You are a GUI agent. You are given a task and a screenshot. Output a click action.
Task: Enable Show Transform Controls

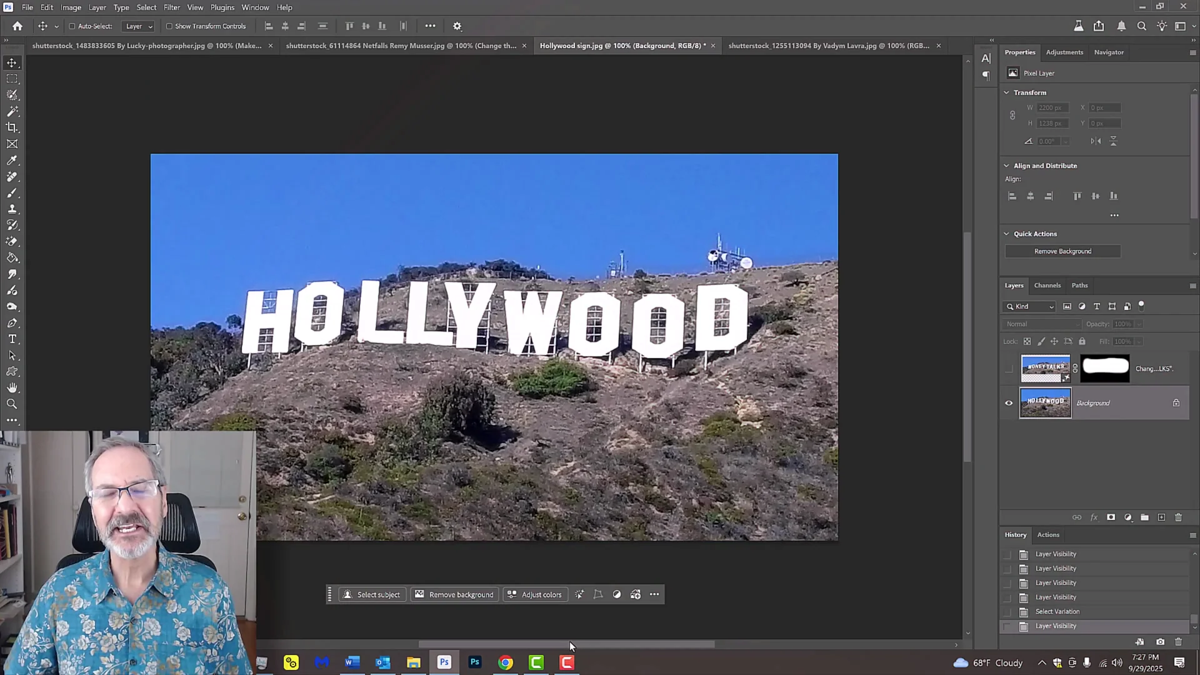169,26
